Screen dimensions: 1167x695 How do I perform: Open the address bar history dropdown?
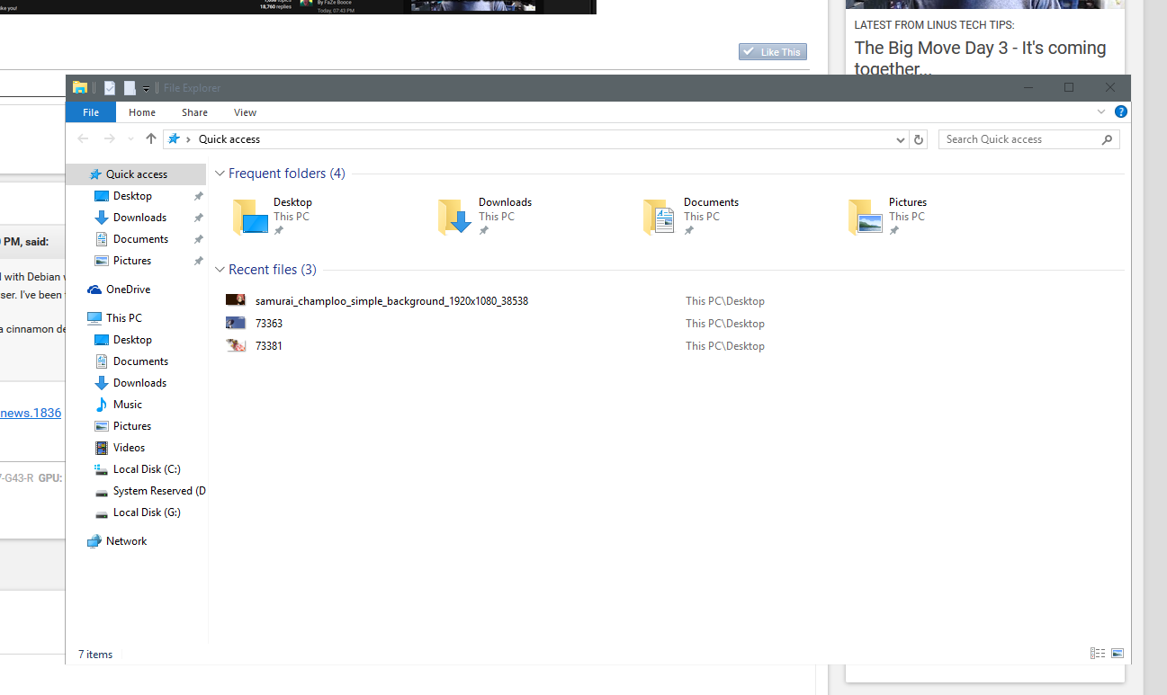pyautogui.click(x=901, y=139)
